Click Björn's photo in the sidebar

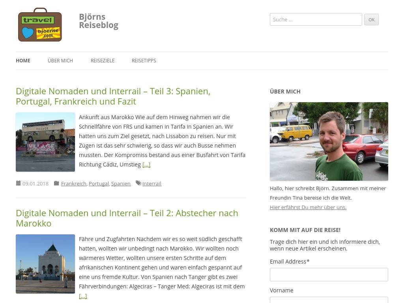tap(329, 142)
